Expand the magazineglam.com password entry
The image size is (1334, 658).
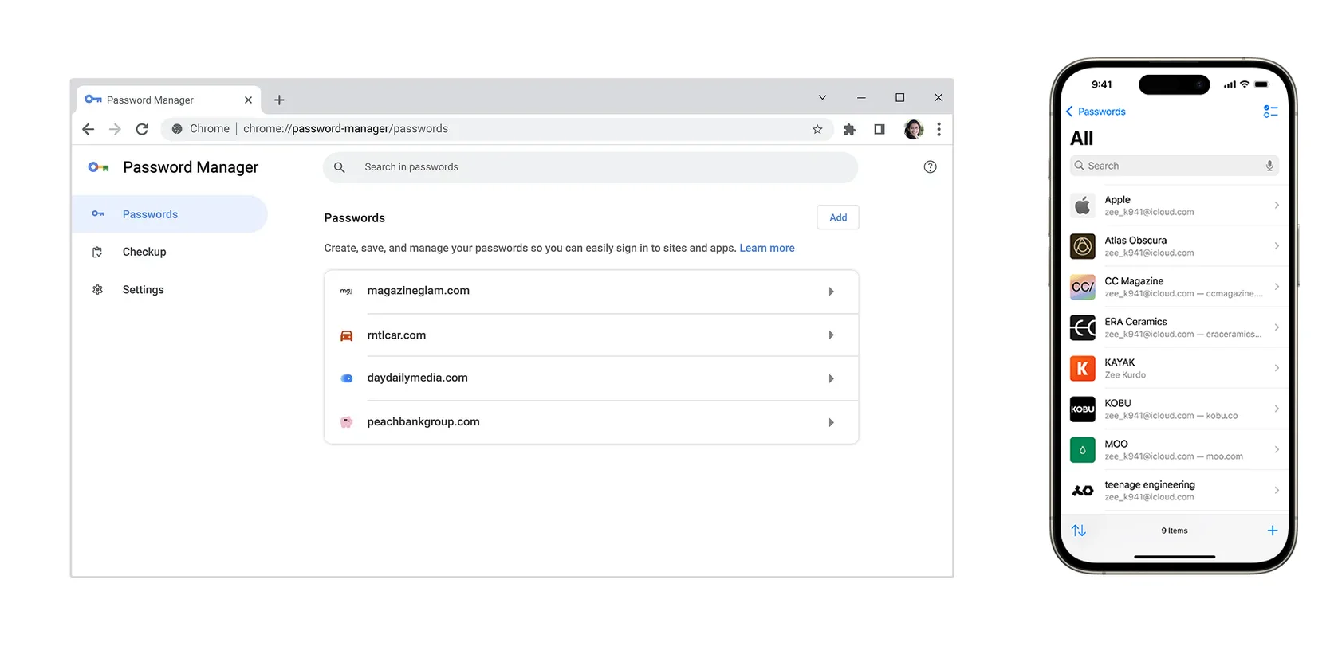tap(592, 292)
